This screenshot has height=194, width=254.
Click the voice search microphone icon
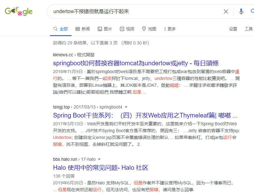241,11
